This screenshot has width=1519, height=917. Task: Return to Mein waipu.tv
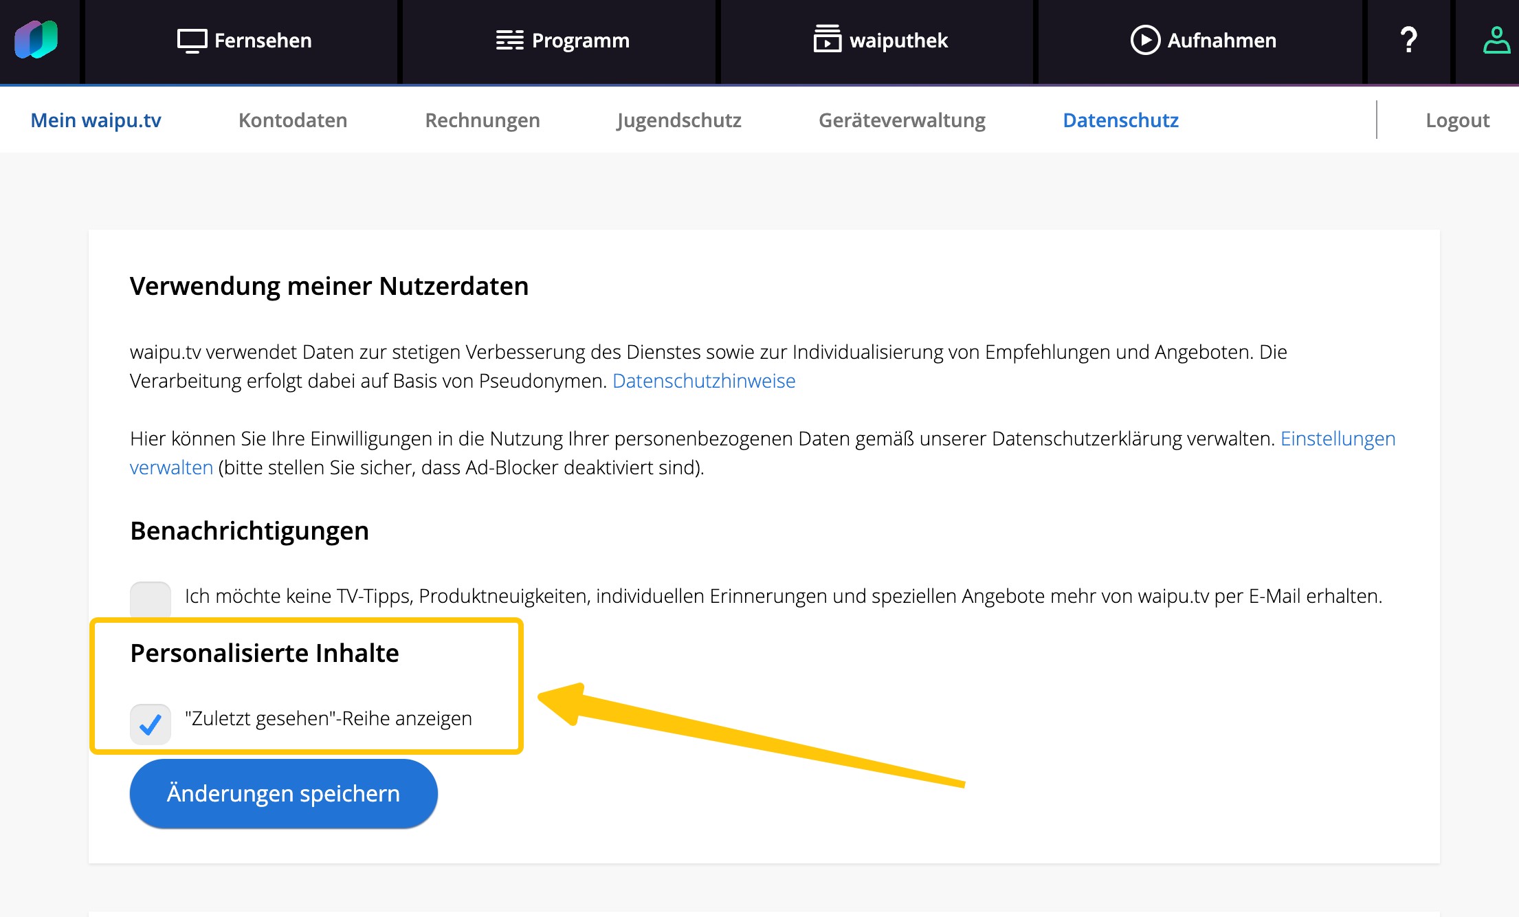click(96, 120)
